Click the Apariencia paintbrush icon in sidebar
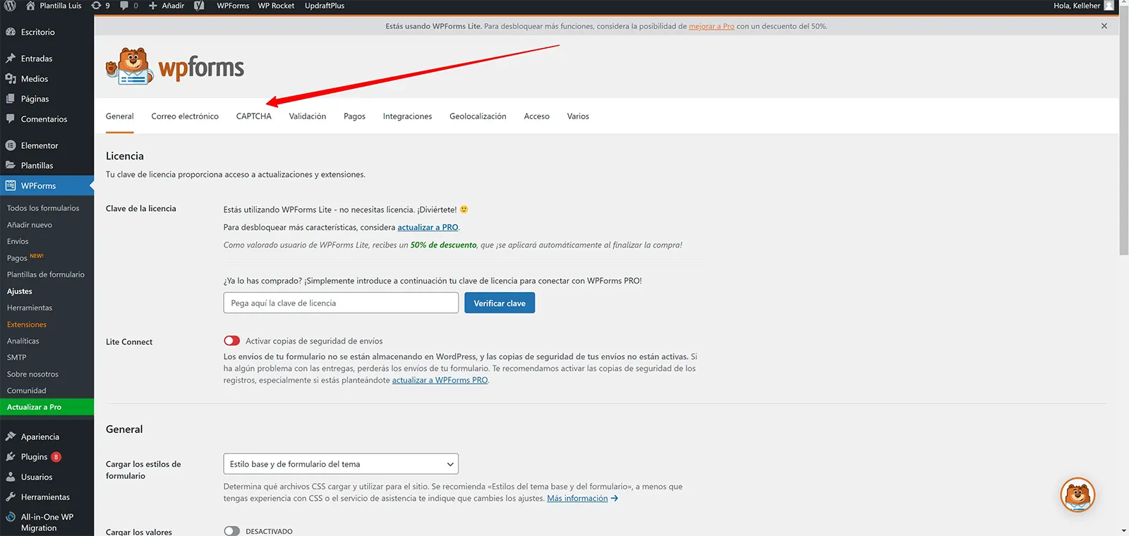 (11, 437)
